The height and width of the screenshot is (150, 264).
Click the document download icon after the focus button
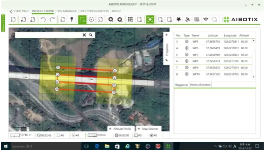[160, 19]
